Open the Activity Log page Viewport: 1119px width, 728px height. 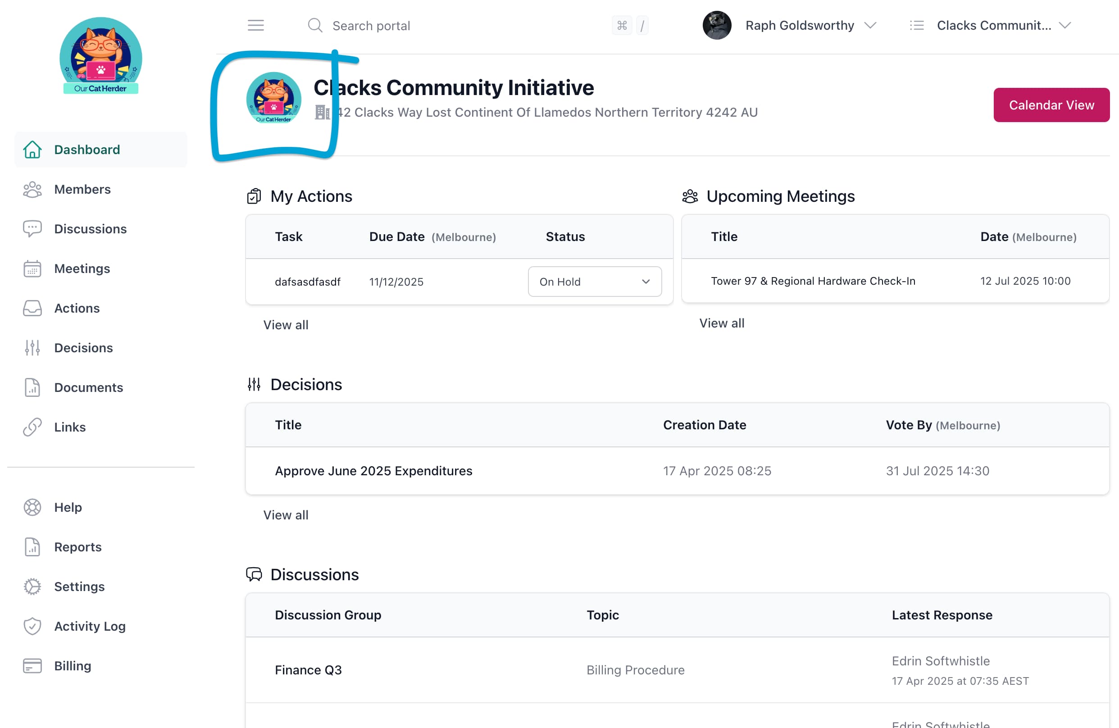[89, 626]
